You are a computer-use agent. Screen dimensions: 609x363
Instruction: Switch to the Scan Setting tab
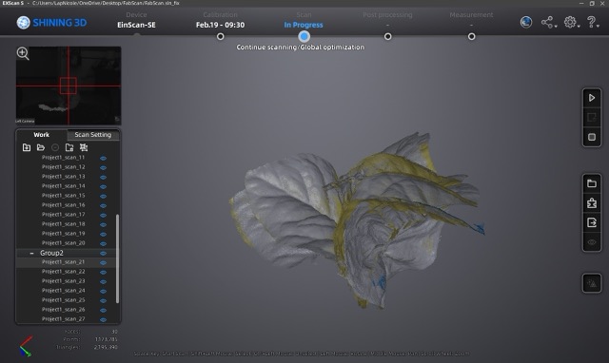93,135
